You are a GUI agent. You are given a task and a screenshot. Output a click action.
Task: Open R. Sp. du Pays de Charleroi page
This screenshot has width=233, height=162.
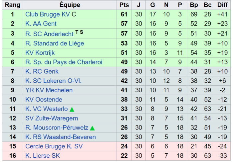pyautogui.click(x=64, y=62)
